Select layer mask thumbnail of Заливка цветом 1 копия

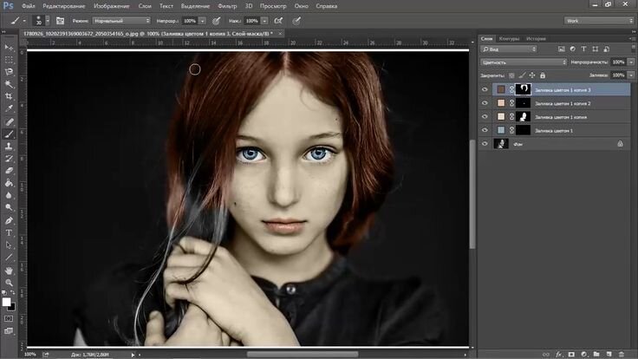coord(524,116)
